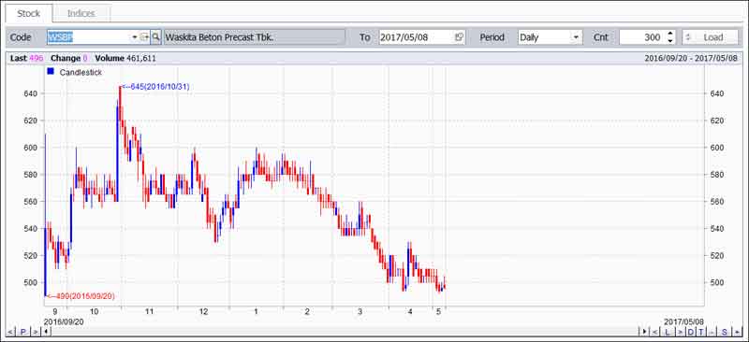749x342 pixels.
Task: Click the stock search magnifier icon
Action: pos(156,36)
